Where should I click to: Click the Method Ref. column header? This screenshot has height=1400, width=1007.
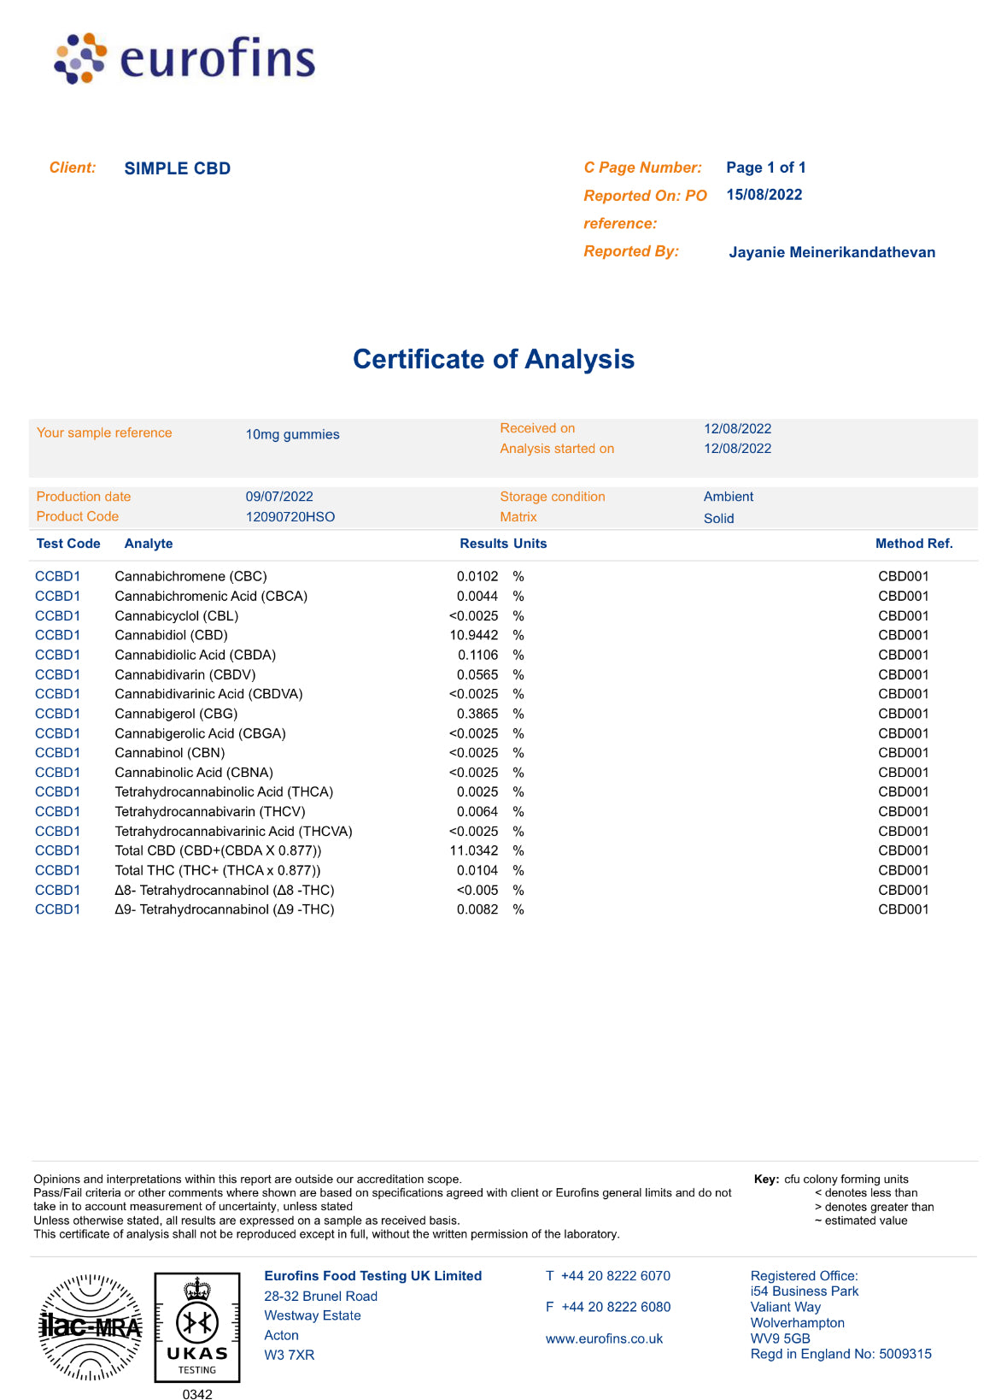pos(913,544)
